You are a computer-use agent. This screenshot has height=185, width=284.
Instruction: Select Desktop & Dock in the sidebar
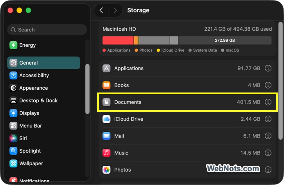[x=44, y=100]
